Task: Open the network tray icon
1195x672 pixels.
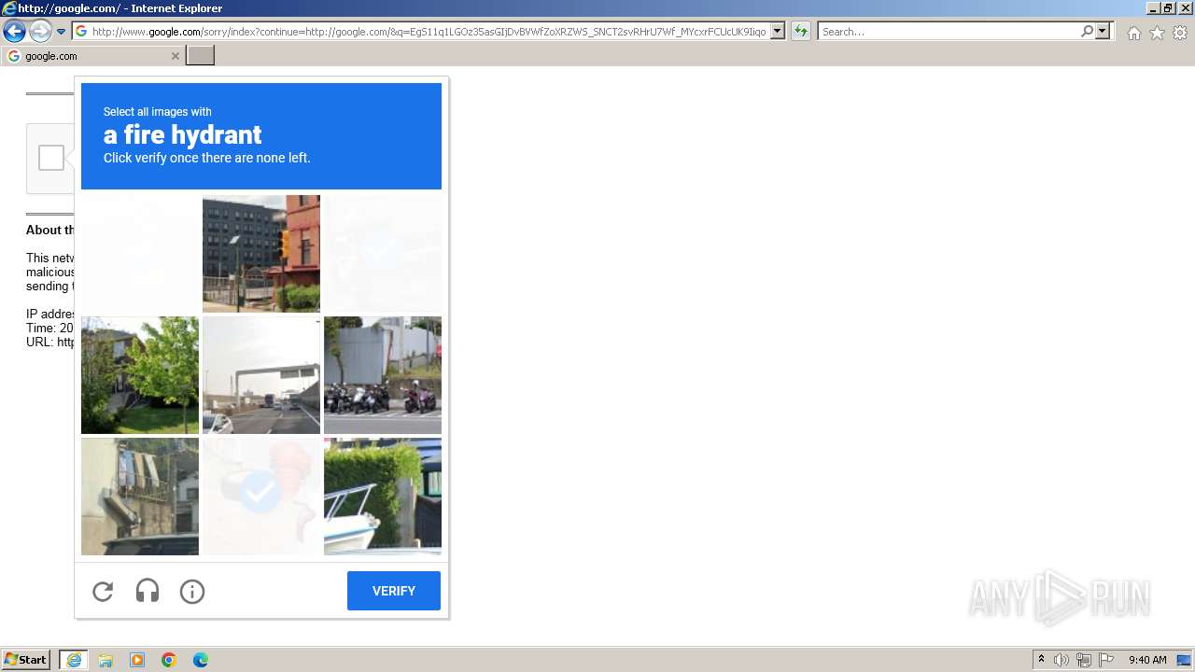Action: (1084, 660)
